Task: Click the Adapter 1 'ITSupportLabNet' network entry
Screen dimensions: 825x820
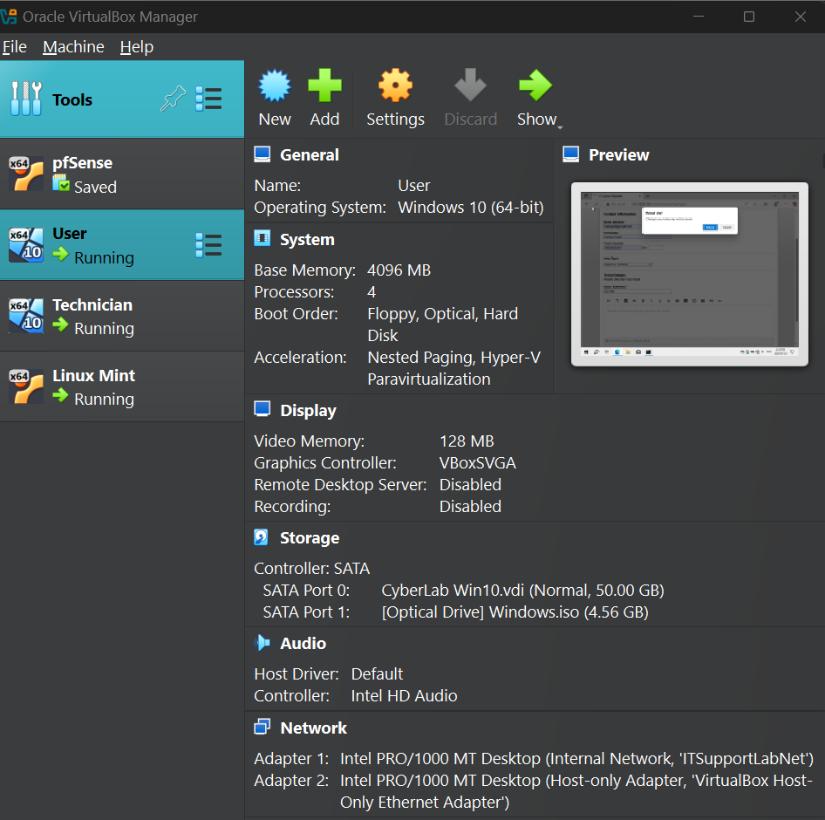Action: (576, 758)
